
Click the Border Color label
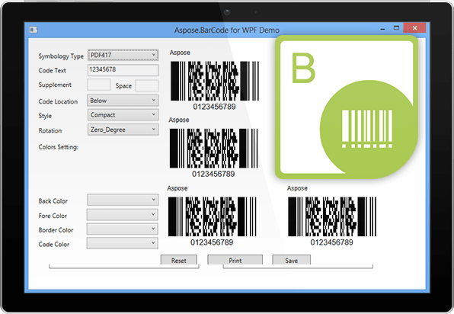pos(56,230)
